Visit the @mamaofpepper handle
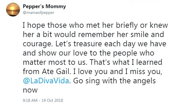Image resolution: width=177 pixels, height=105 pixels. (x=39, y=12)
